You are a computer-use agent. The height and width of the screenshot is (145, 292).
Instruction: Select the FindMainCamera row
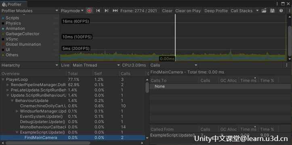[x=73, y=138]
